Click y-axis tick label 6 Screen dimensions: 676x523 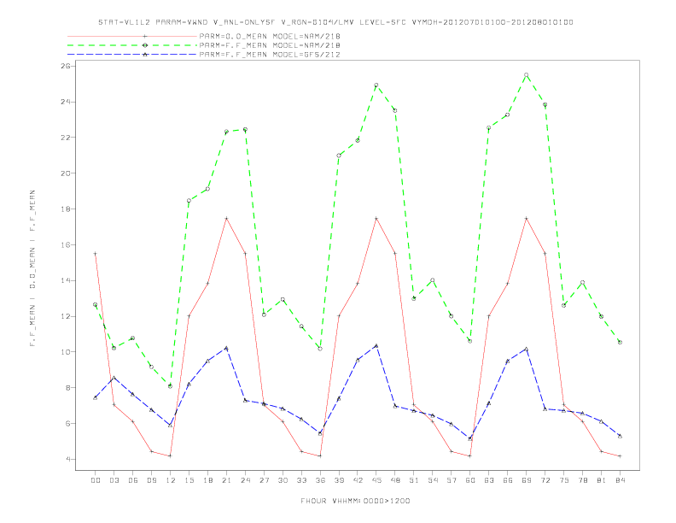[x=67, y=424]
